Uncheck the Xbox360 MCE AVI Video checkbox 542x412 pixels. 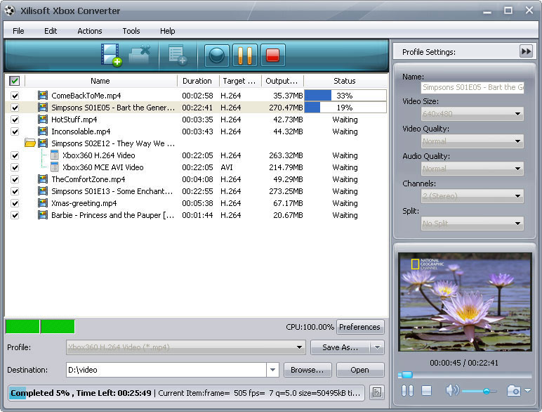coord(15,167)
